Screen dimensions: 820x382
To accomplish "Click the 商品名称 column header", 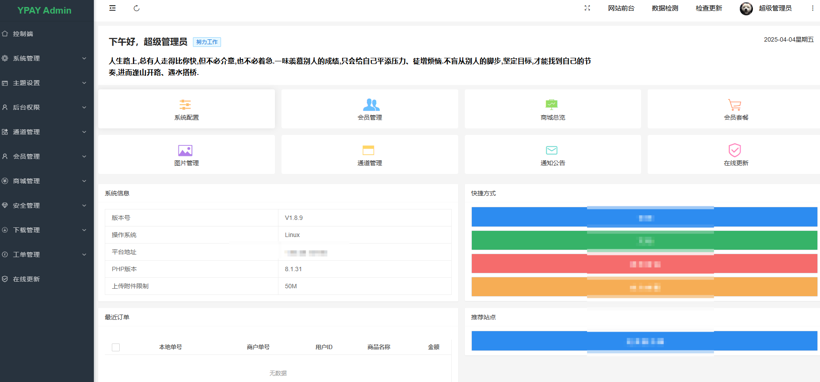I will coord(379,347).
